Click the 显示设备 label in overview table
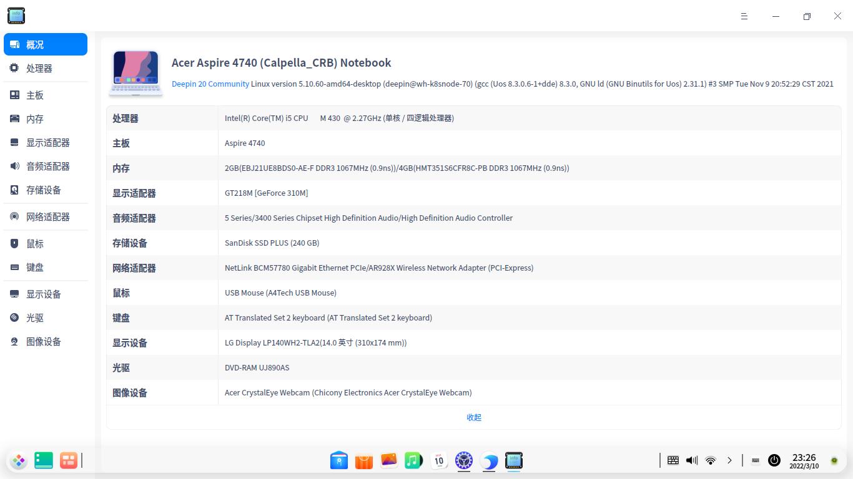Image resolution: width=853 pixels, height=479 pixels. pyautogui.click(x=130, y=342)
